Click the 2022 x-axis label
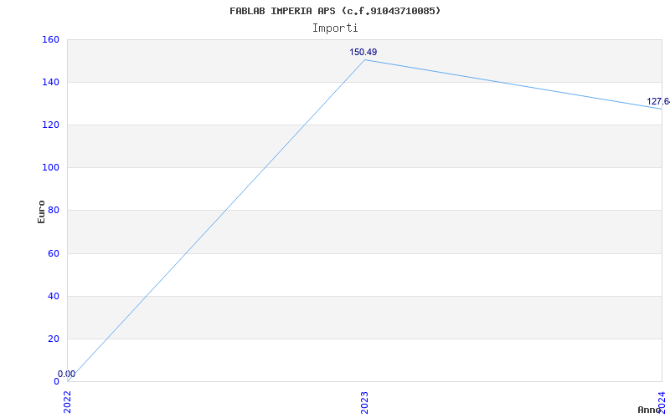Image resolution: width=670 pixels, height=418 pixels. pos(68,402)
